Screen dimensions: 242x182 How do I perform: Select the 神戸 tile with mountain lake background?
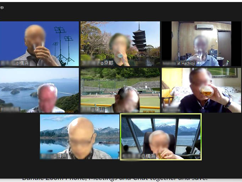coord(79,136)
